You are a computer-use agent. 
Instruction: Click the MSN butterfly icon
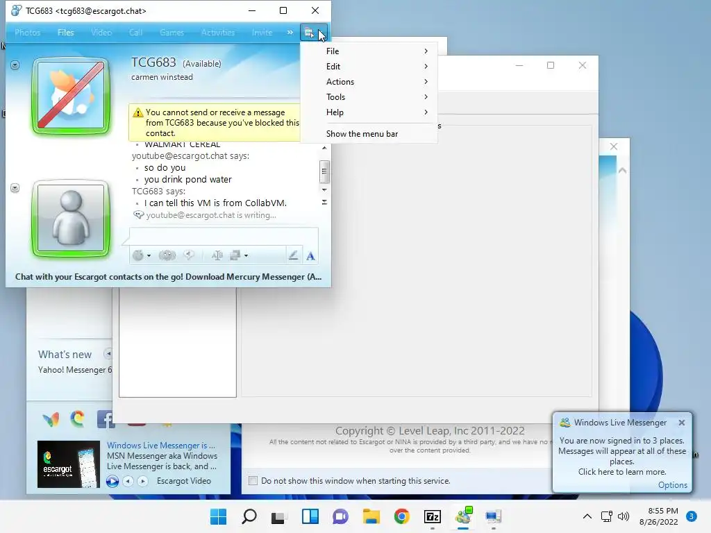pos(51,419)
